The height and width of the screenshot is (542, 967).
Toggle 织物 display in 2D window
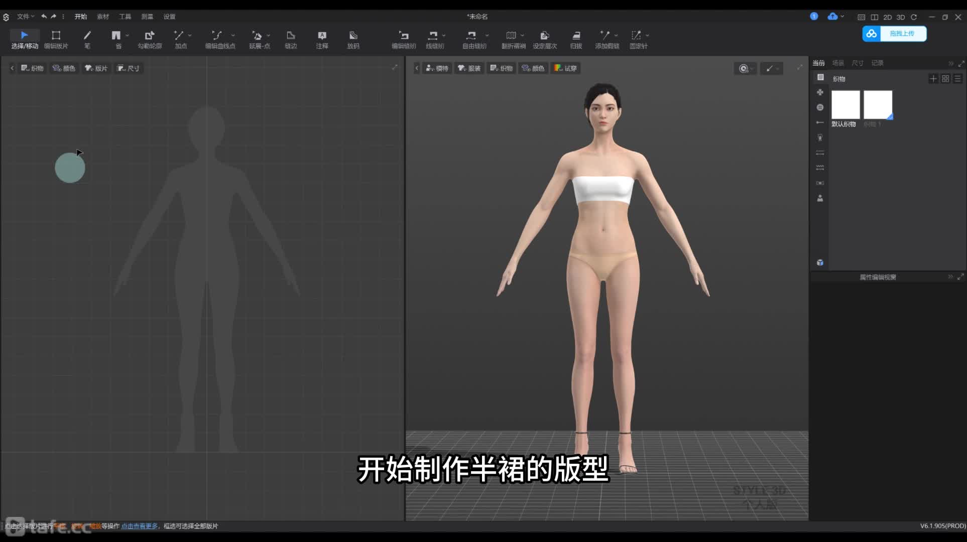click(x=32, y=68)
